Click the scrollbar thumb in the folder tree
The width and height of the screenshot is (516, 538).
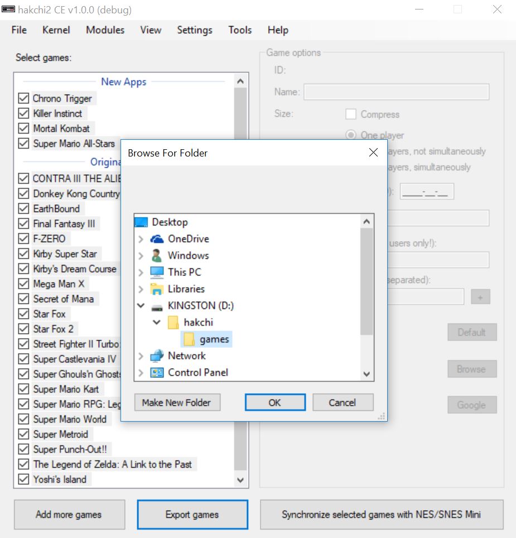tap(366, 281)
